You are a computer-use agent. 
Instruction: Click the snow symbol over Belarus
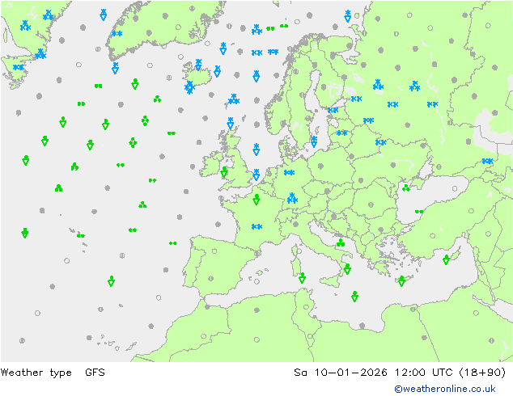(x=381, y=142)
